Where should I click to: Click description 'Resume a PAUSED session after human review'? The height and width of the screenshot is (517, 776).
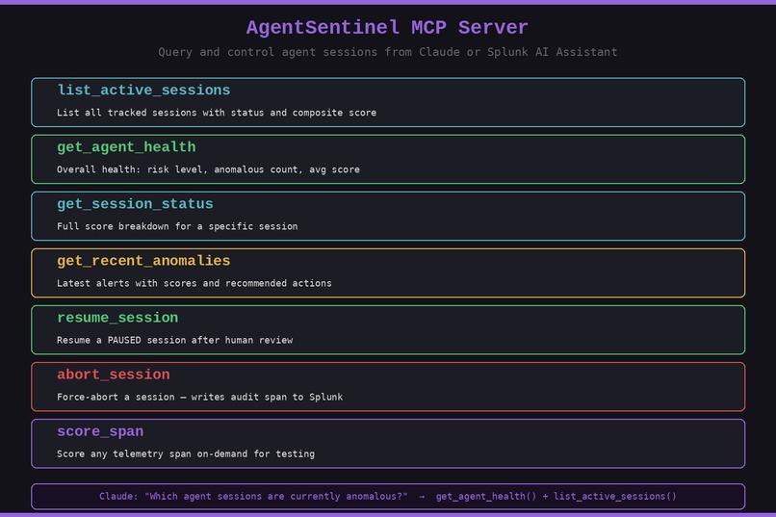[x=174, y=341]
